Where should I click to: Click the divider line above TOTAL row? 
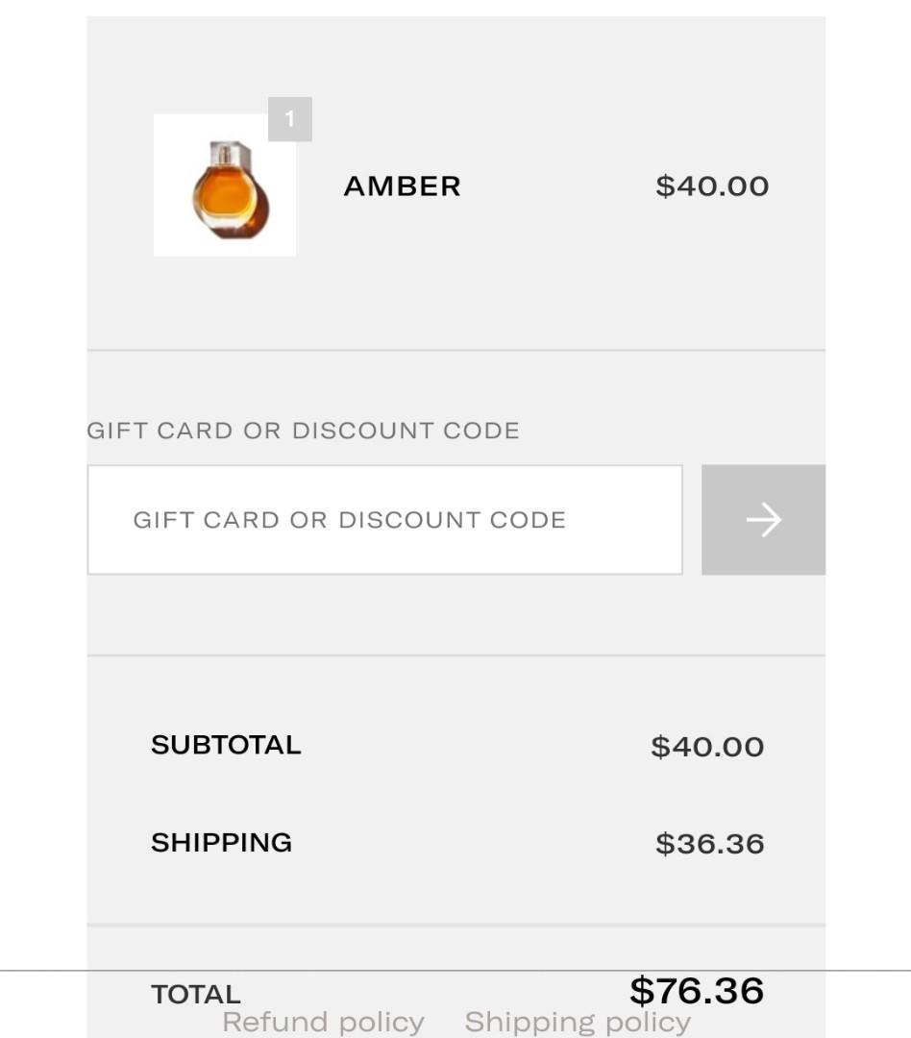[456, 925]
